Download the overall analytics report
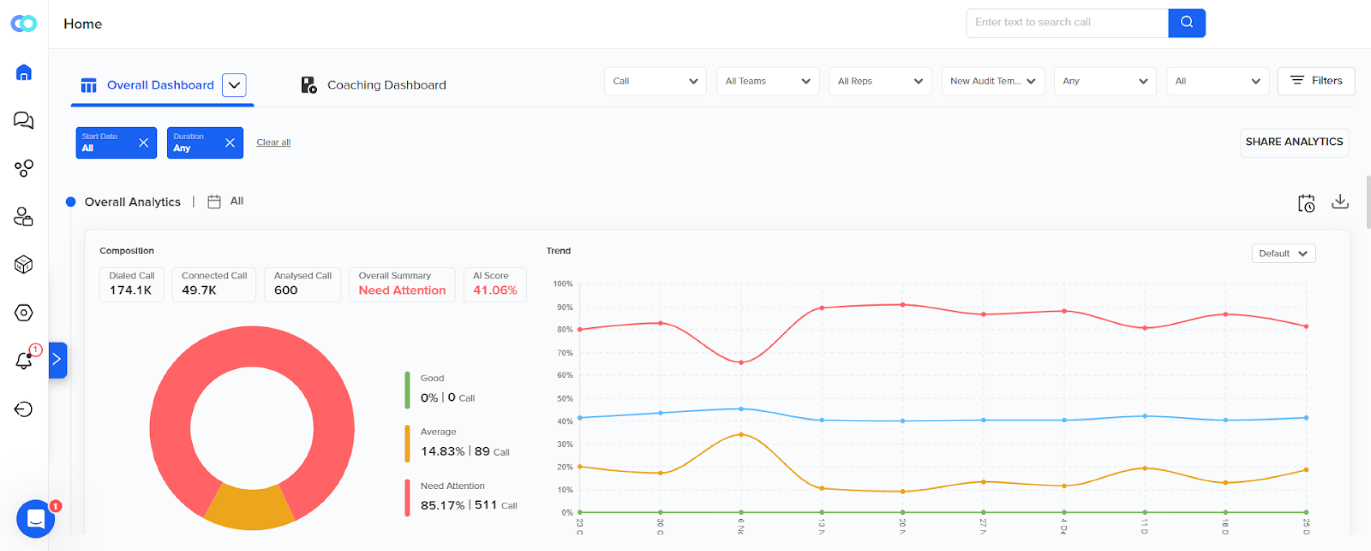Image resolution: width=1371 pixels, height=551 pixels. (1340, 202)
